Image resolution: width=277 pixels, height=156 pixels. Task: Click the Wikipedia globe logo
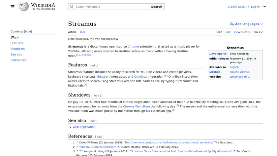(x=24, y=7)
